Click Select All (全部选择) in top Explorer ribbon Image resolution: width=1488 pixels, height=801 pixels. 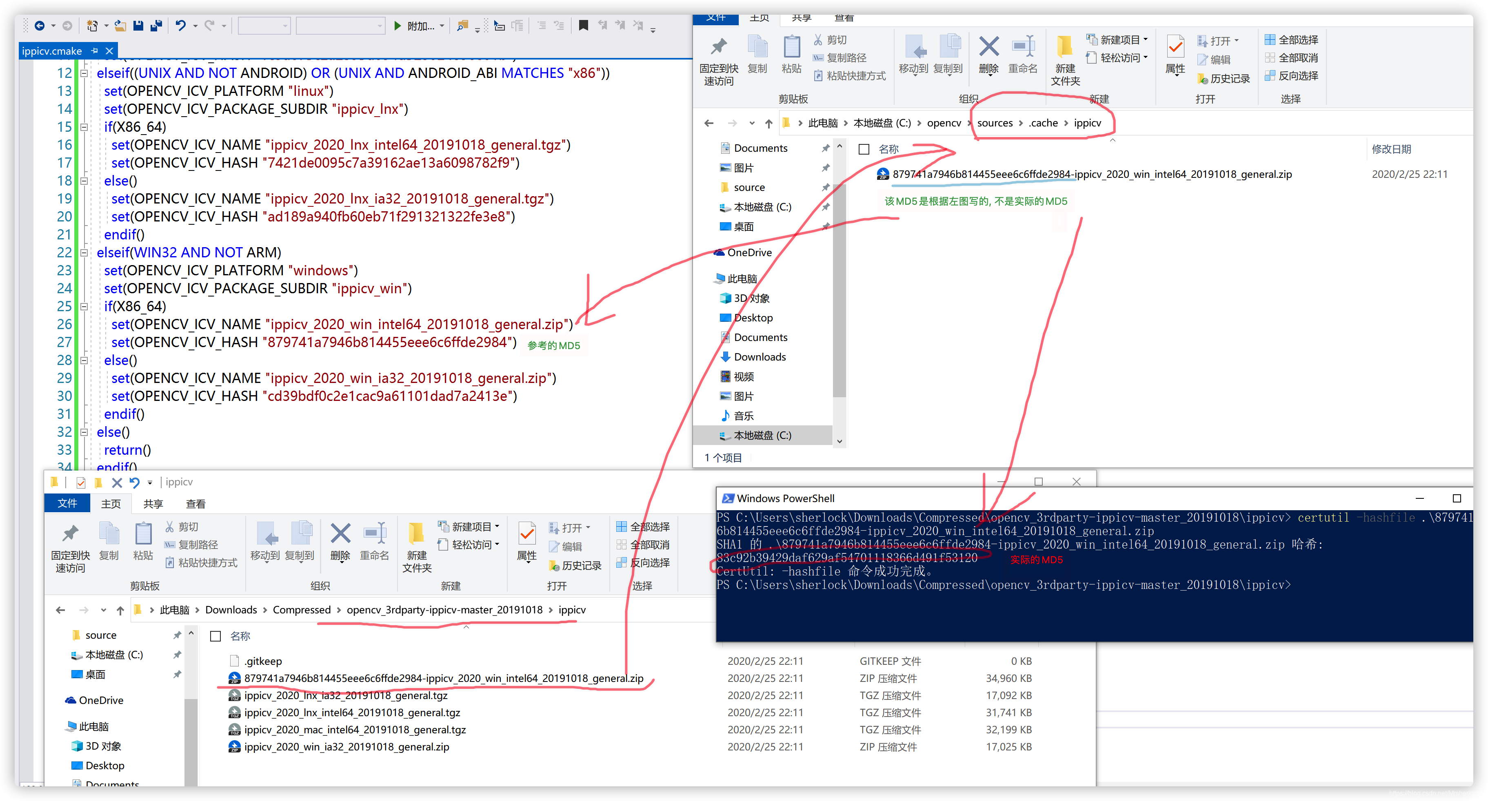[x=1292, y=40]
